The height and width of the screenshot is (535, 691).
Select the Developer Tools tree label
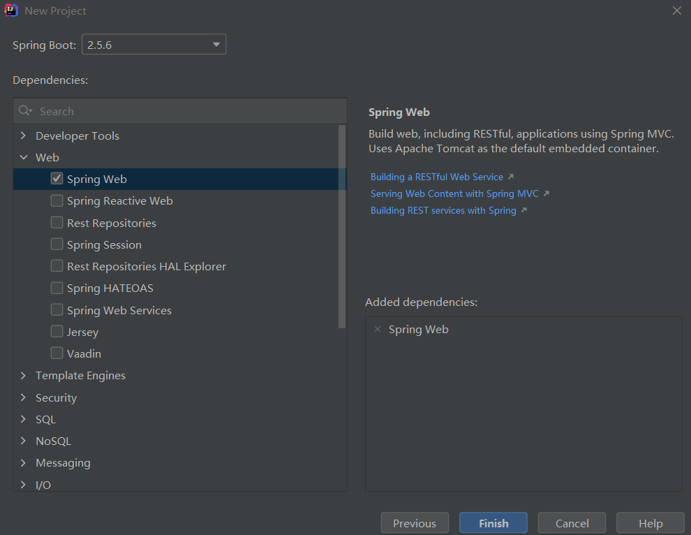[77, 135]
